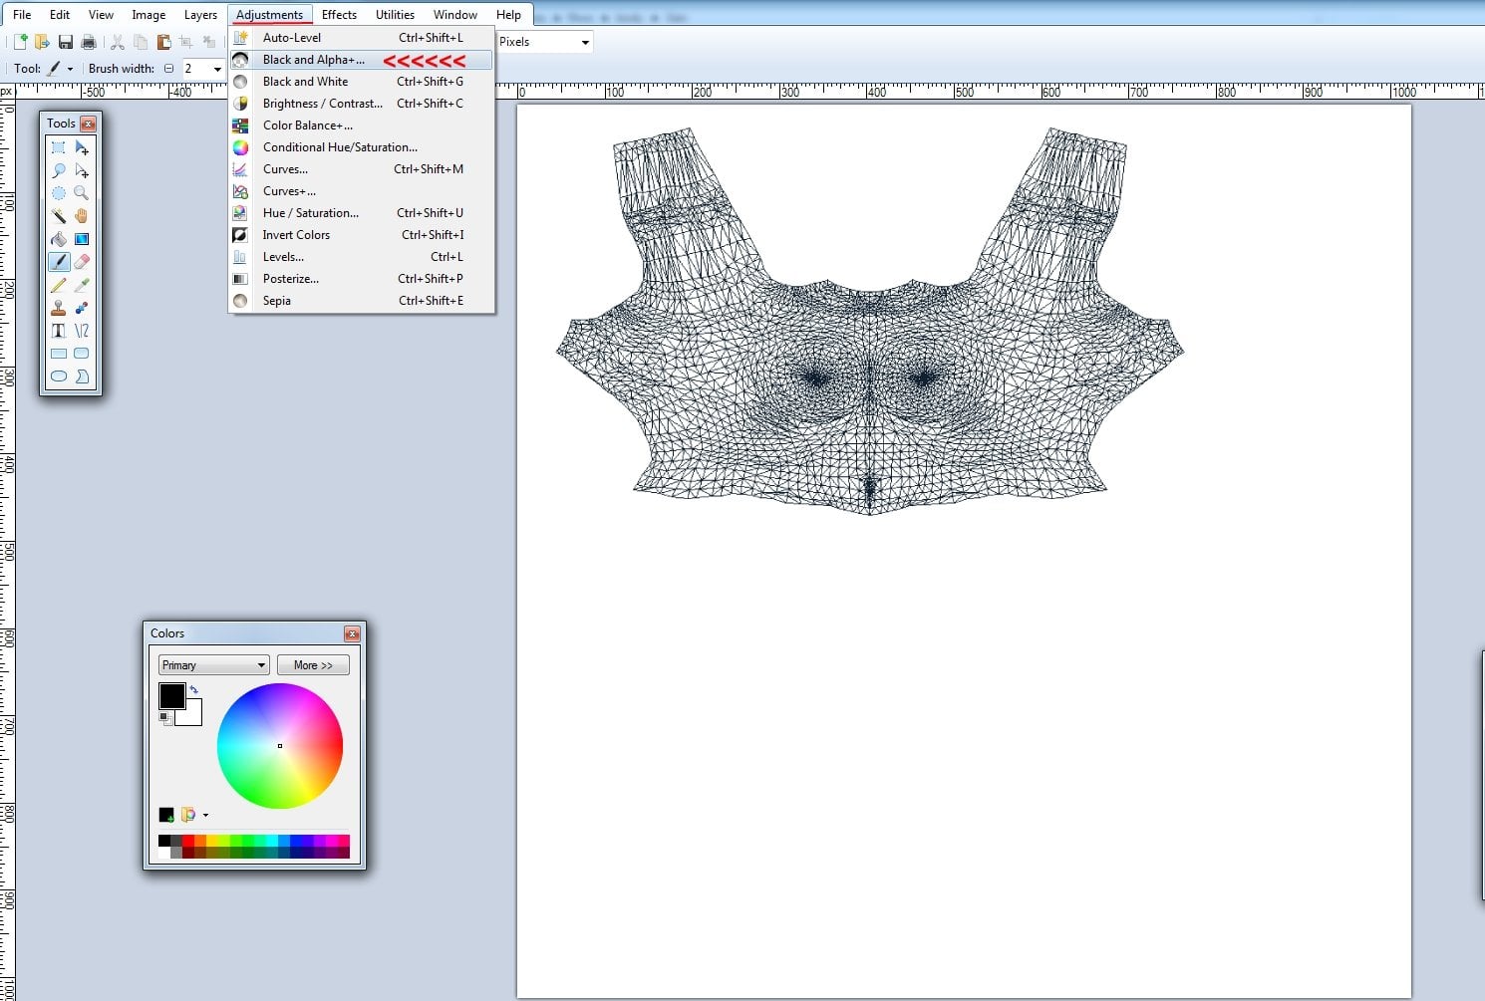Select the Magic Wand tool

point(59,215)
